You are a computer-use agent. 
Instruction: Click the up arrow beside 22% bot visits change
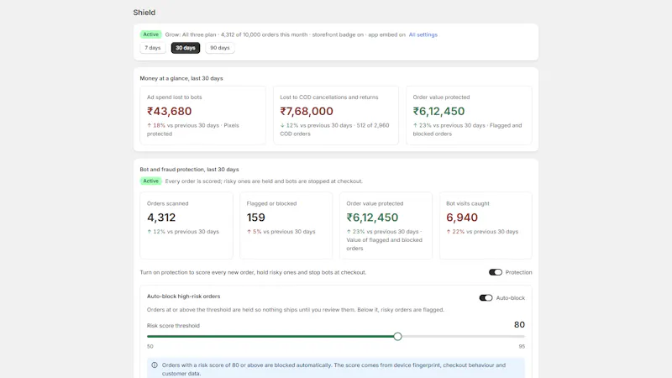pyautogui.click(x=449, y=232)
